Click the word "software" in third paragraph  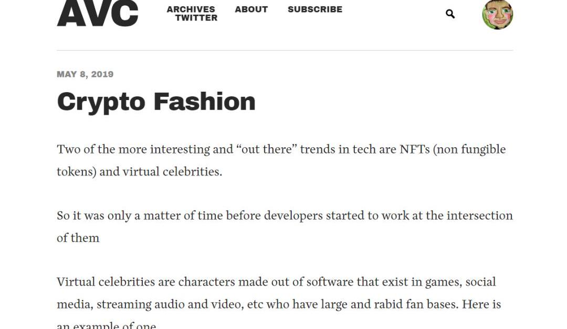330,282
